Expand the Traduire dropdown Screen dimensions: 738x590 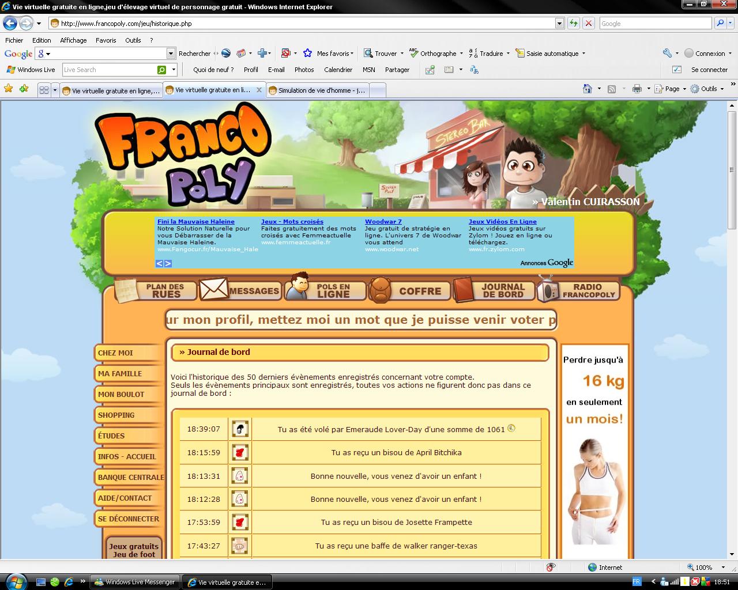point(508,54)
